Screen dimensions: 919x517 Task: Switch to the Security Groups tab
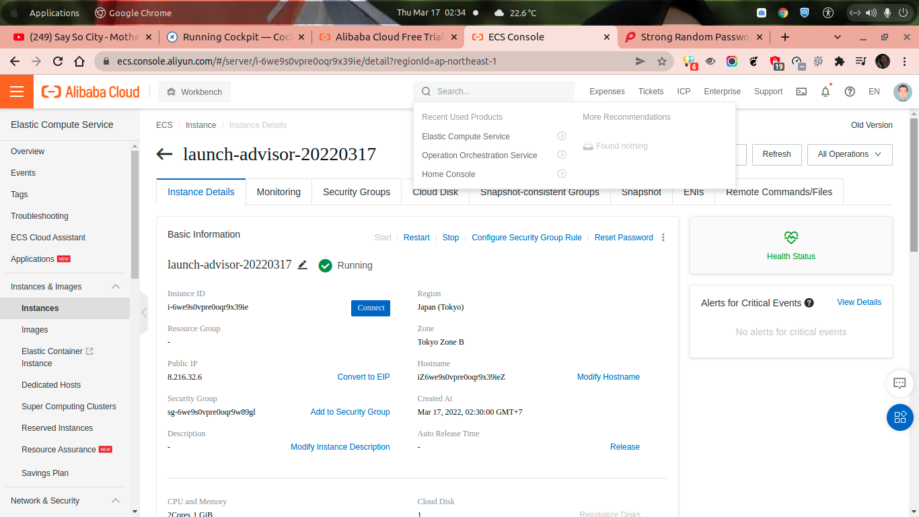[x=357, y=192]
